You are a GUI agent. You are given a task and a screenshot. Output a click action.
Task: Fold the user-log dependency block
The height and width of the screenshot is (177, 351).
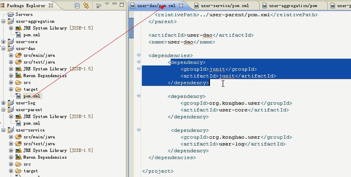coord(139,131)
